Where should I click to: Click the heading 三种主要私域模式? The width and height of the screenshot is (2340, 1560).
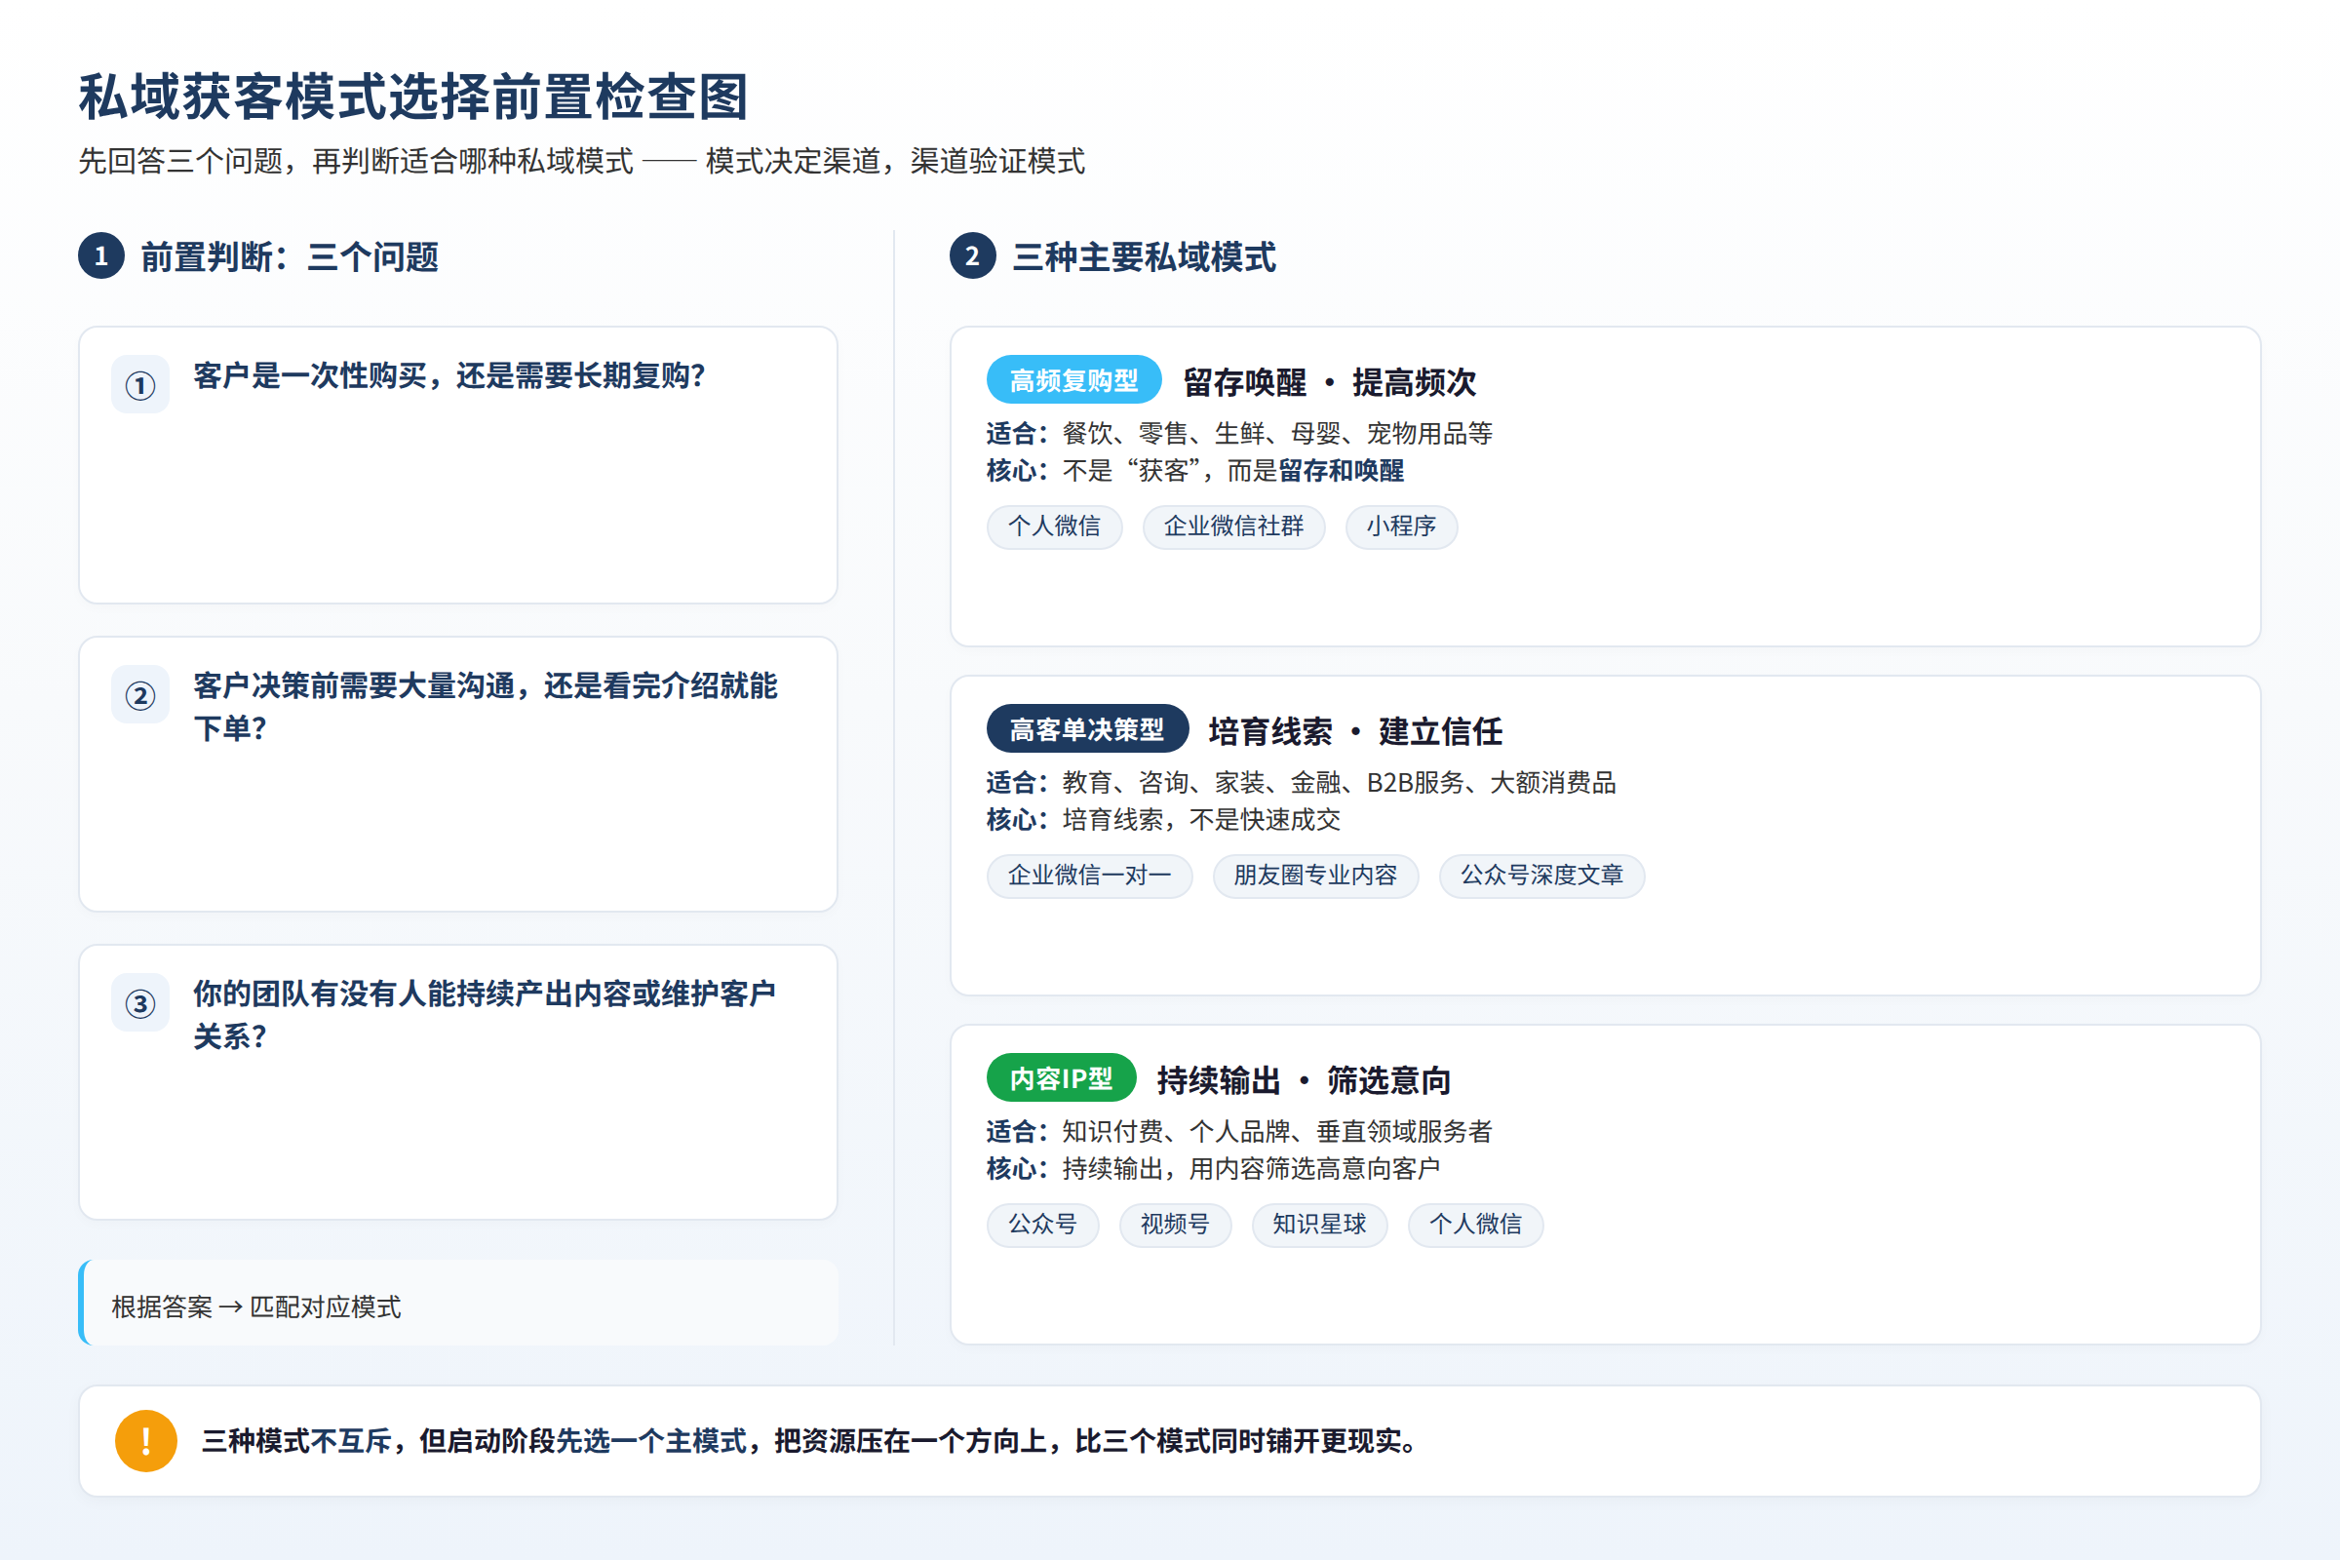coord(1144,256)
